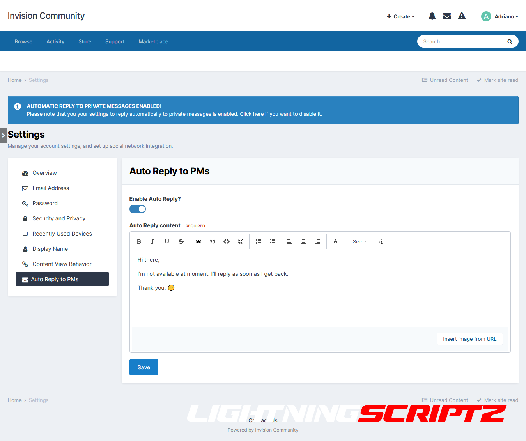The image size is (526, 441).
Task: Insert a bulleted list
Action: tap(258, 241)
